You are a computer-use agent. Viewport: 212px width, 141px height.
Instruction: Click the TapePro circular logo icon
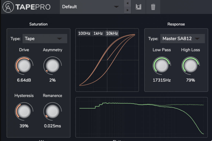click(8, 7)
